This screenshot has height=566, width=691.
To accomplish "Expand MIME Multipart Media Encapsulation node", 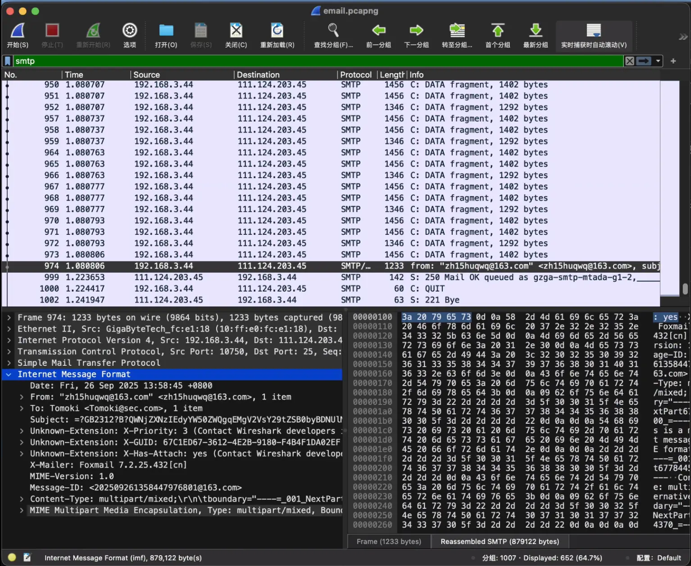I will 22,511.
